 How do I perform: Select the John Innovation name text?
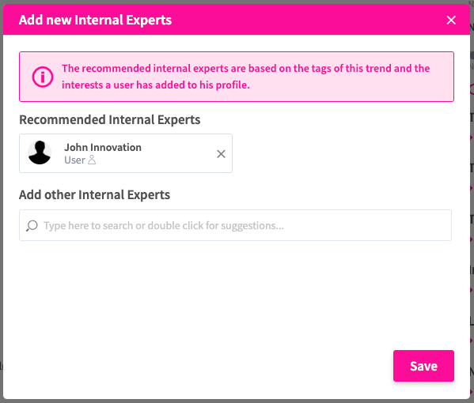(x=103, y=147)
